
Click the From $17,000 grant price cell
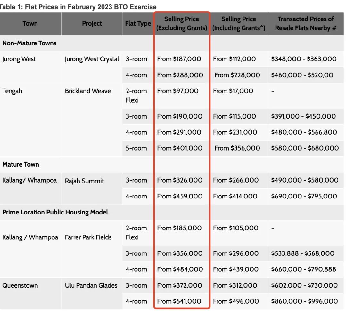coord(233,91)
